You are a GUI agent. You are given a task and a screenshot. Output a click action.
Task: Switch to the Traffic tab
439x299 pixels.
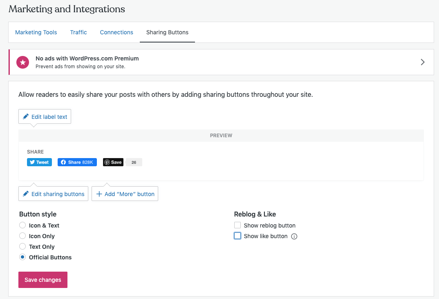[x=78, y=32]
